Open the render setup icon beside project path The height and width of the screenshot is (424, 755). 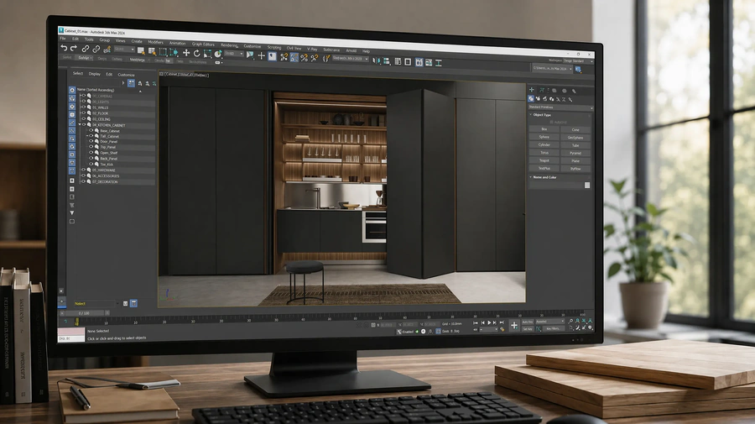pos(578,70)
